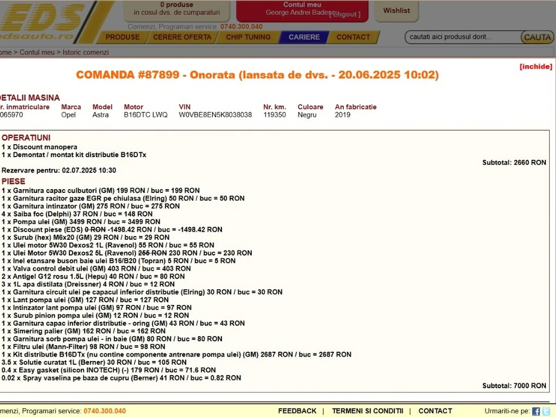This screenshot has width=556, height=417.
Task: View shopping cart with 0 produse
Action: (177, 9)
